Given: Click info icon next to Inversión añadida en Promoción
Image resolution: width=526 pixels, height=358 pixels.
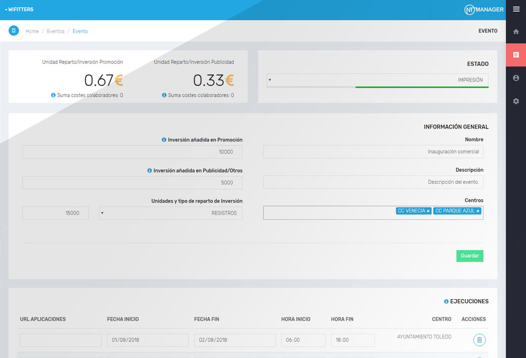Looking at the screenshot, I should pyautogui.click(x=164, y=140).
